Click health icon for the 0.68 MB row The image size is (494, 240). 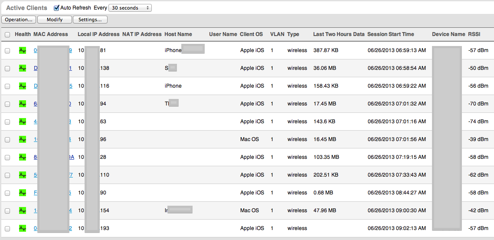click(23, 193)
